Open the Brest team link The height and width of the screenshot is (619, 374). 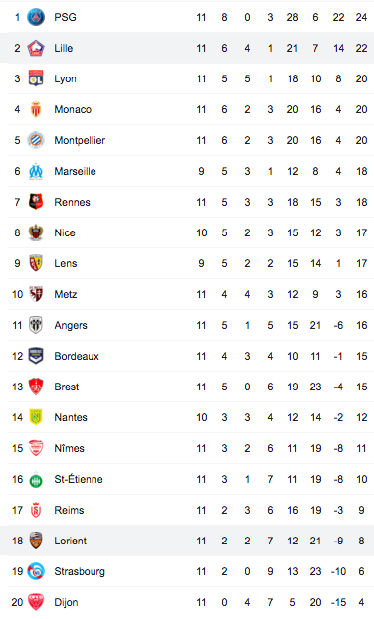[x=67, y=387]
